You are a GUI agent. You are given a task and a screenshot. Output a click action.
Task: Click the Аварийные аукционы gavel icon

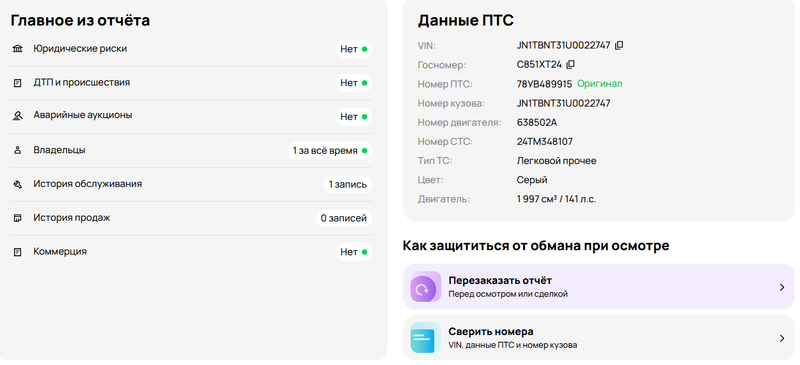click(18, 116)
